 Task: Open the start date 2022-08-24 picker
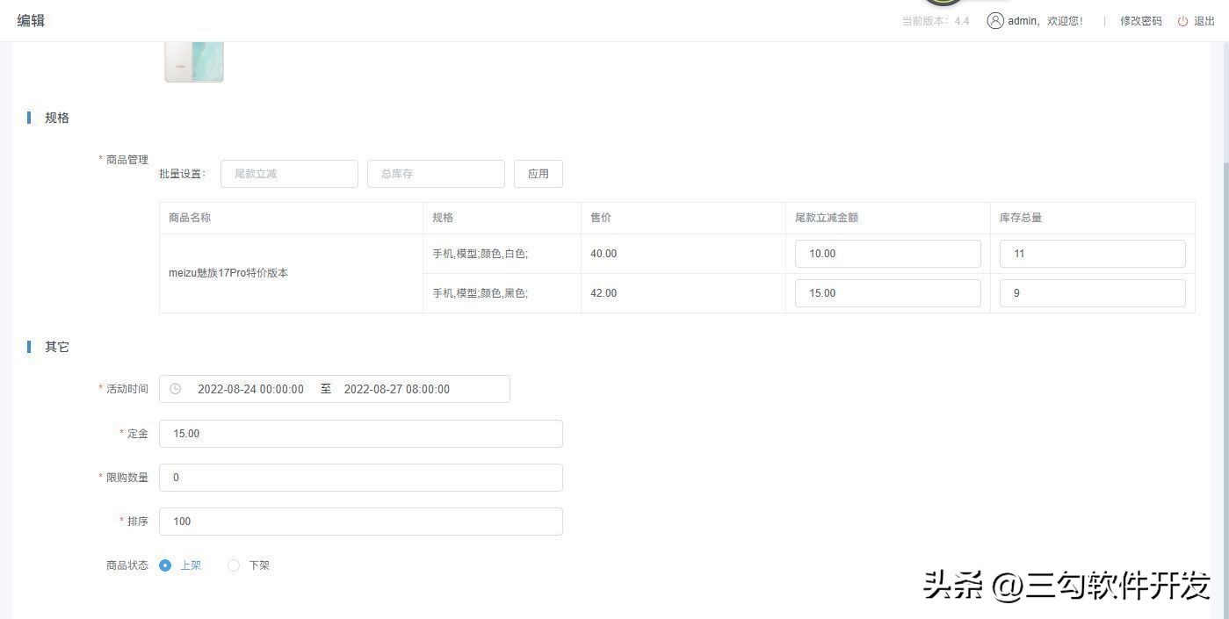pyautogui.click(x=250, y=389)
